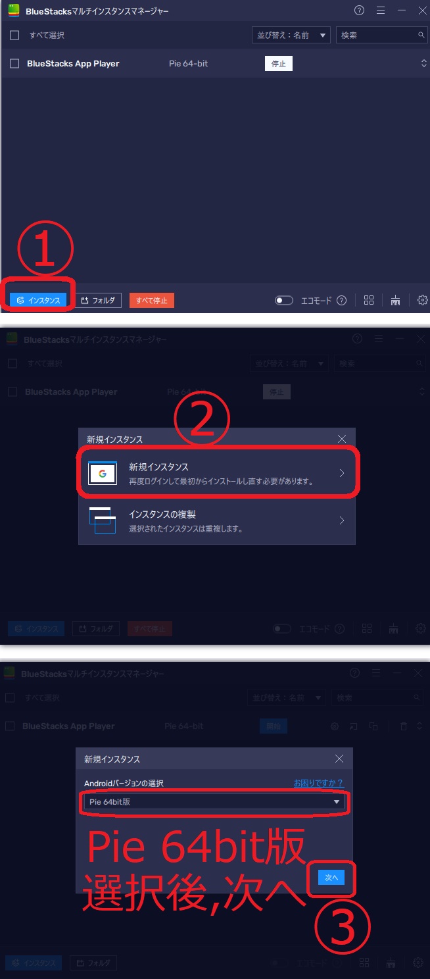Viewport: 430px width, 979px height.
Task: Open the help icon in the top title bar
Action: pyautogui.click(x=359, y=11)
